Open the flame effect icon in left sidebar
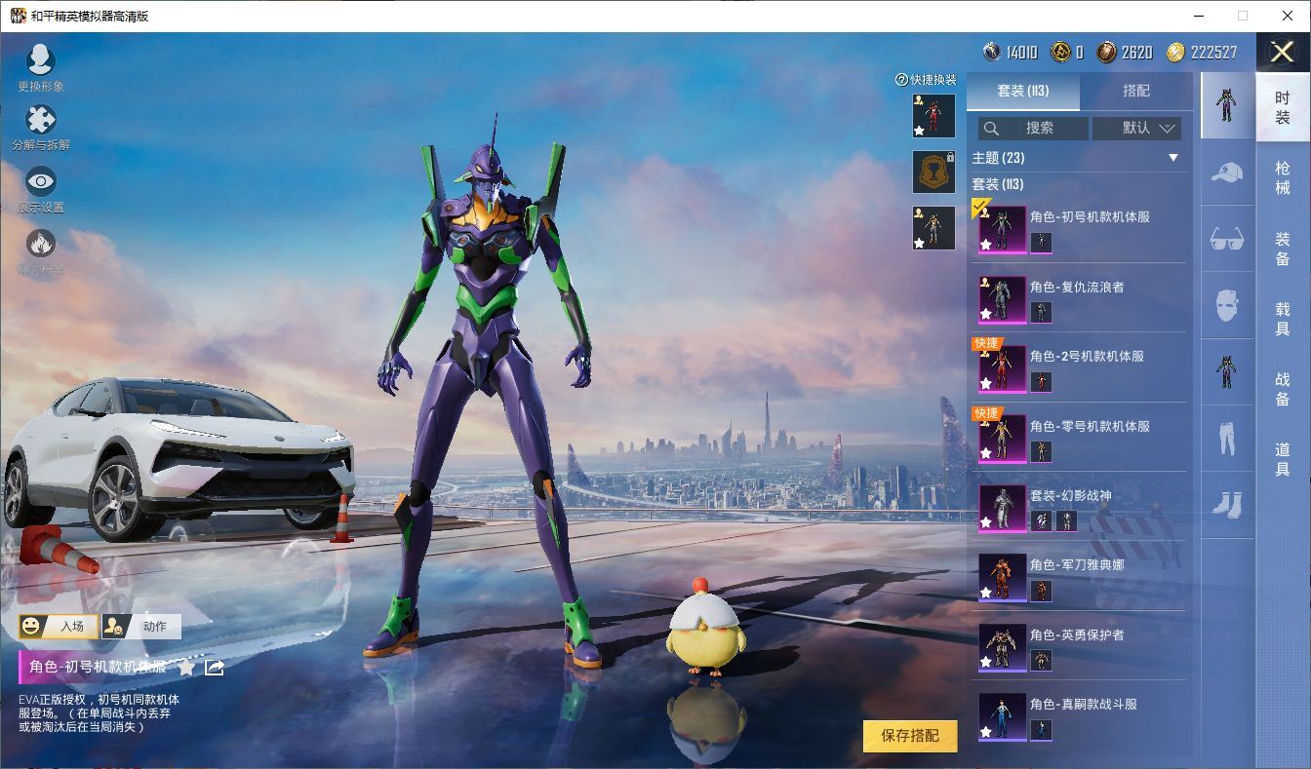Viewport: 1311px width, 769px height. point(40,243)
